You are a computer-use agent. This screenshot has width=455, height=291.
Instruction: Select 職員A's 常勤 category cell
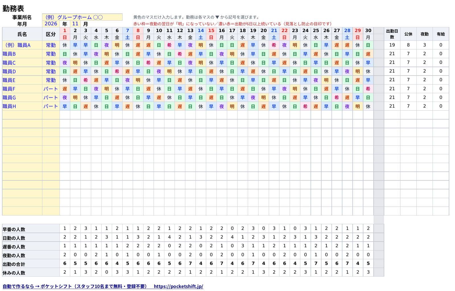point(51,45)
